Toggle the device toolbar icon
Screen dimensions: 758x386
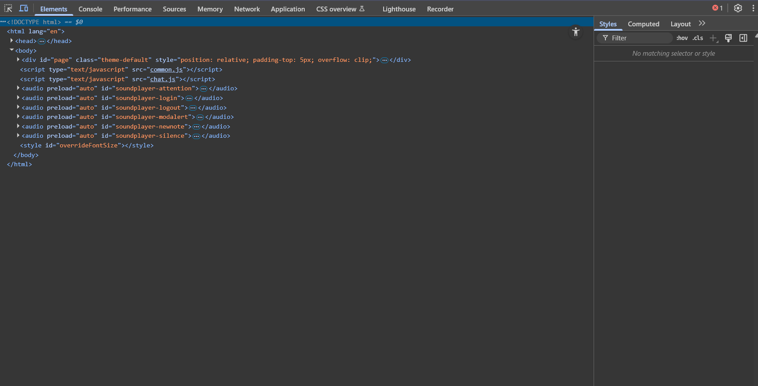pos(24,8)
